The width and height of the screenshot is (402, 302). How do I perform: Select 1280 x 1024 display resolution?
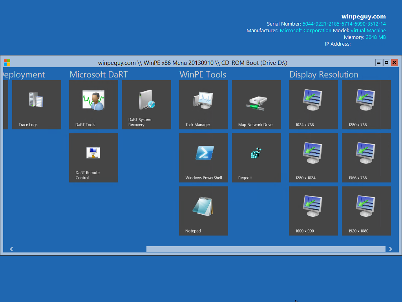(313, 158)
